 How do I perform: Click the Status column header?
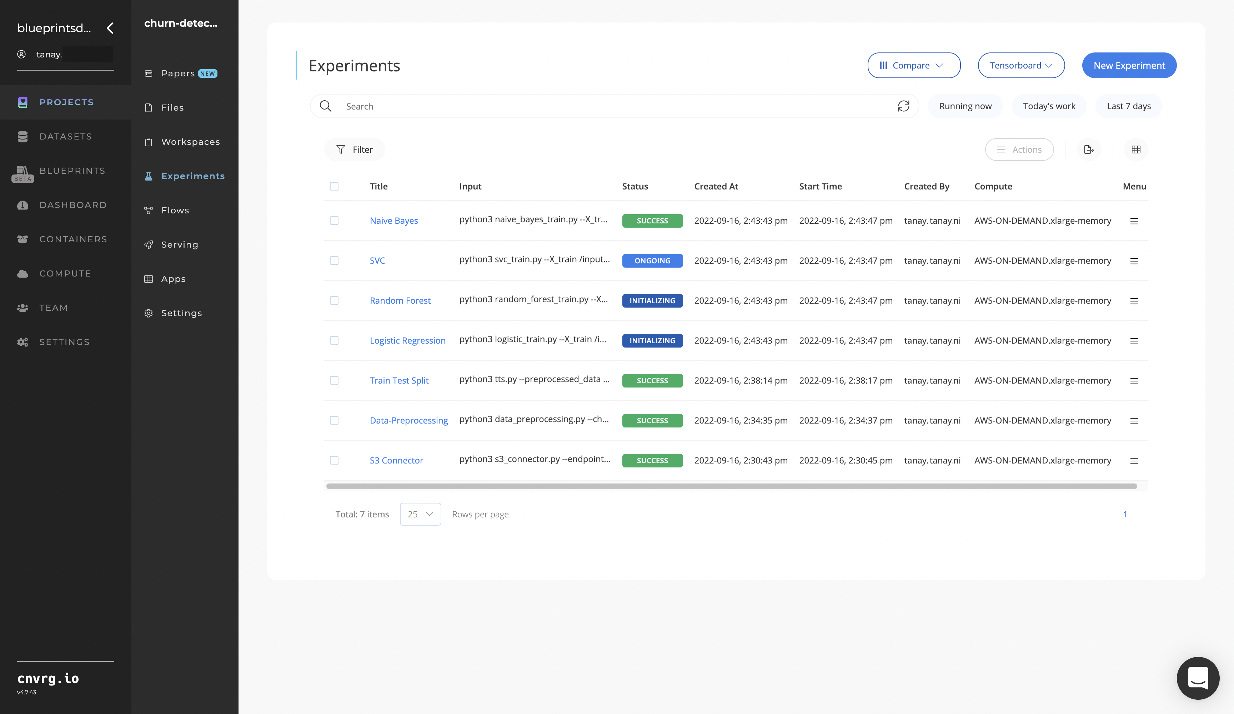(635, 187)
